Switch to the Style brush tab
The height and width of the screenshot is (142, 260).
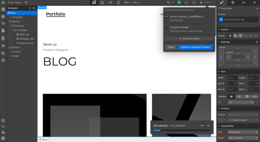tap(222, 2)
